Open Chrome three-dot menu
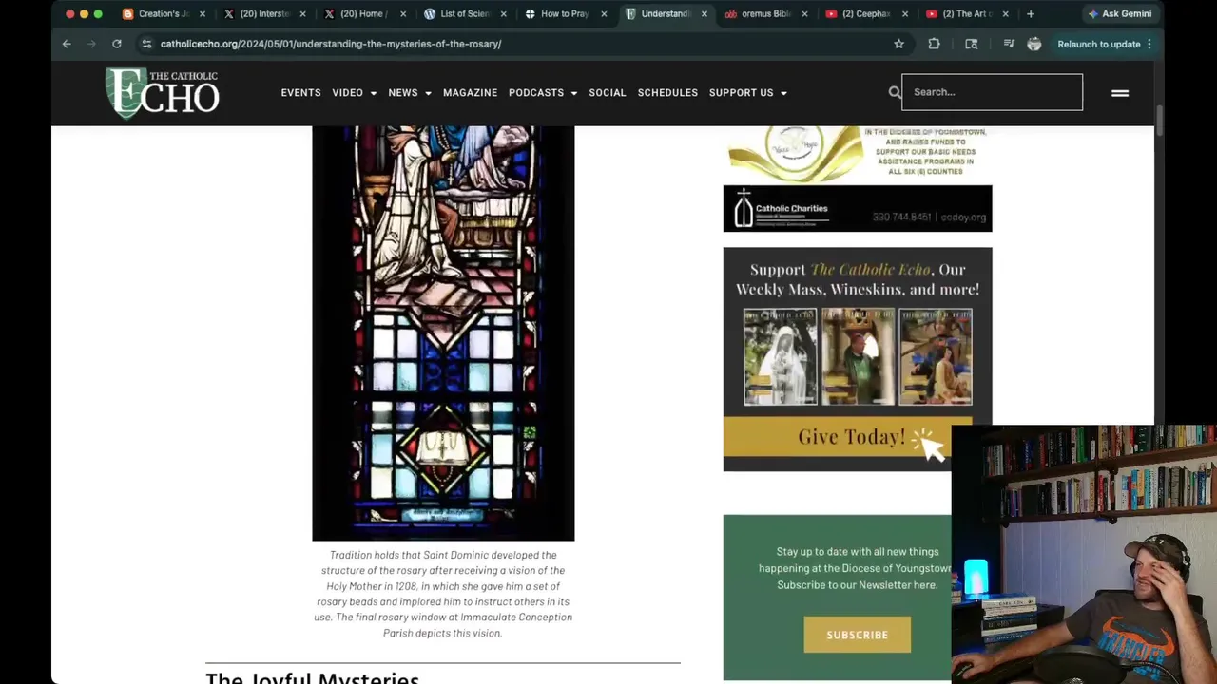The width and height of the screenshot is (1217, 684). [x=1149, y=44]
